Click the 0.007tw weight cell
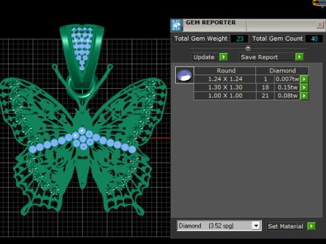 tap(287, 79)
